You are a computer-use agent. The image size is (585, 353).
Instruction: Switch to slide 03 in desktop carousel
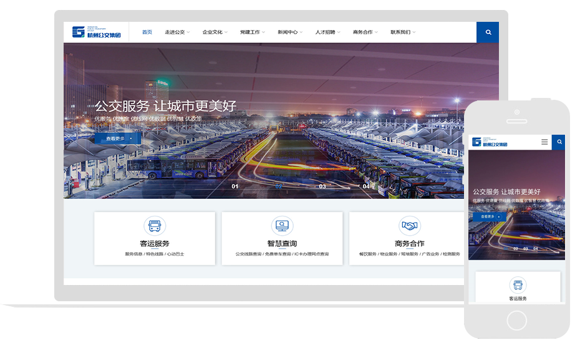coord(322,186)
